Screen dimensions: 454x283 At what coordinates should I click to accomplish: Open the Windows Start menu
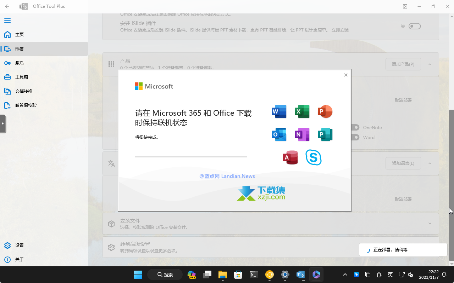tap(138, 275)
